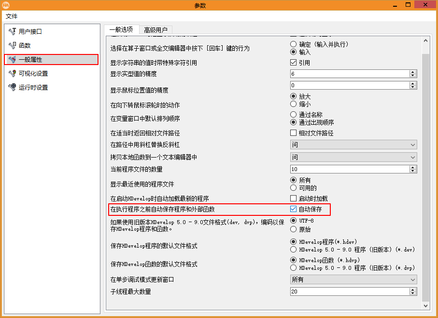
Task: Select the 输入 radio button
Action: pos(293,52)
